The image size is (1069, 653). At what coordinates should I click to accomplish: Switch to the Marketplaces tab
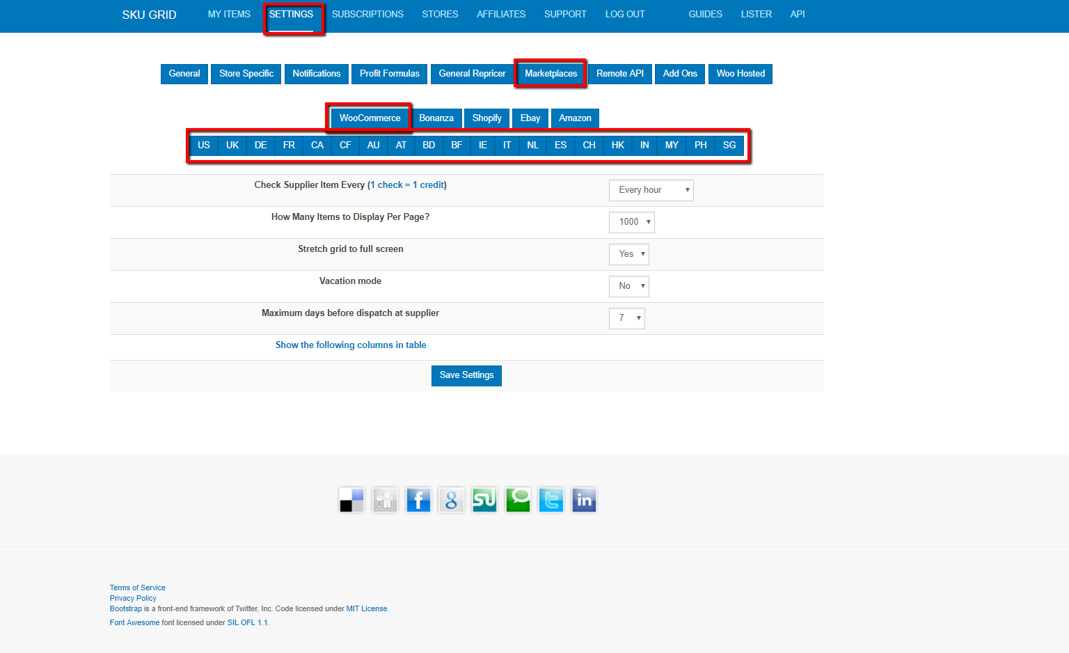(x=551, y=74)
